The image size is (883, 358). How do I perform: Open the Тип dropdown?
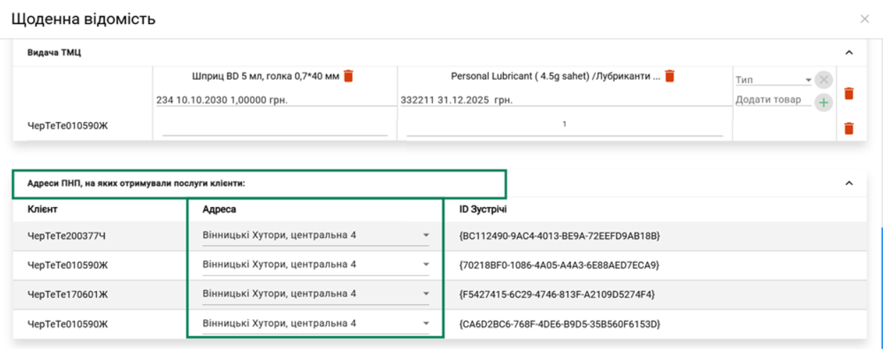pyautogui.click(x=773, y=80)
